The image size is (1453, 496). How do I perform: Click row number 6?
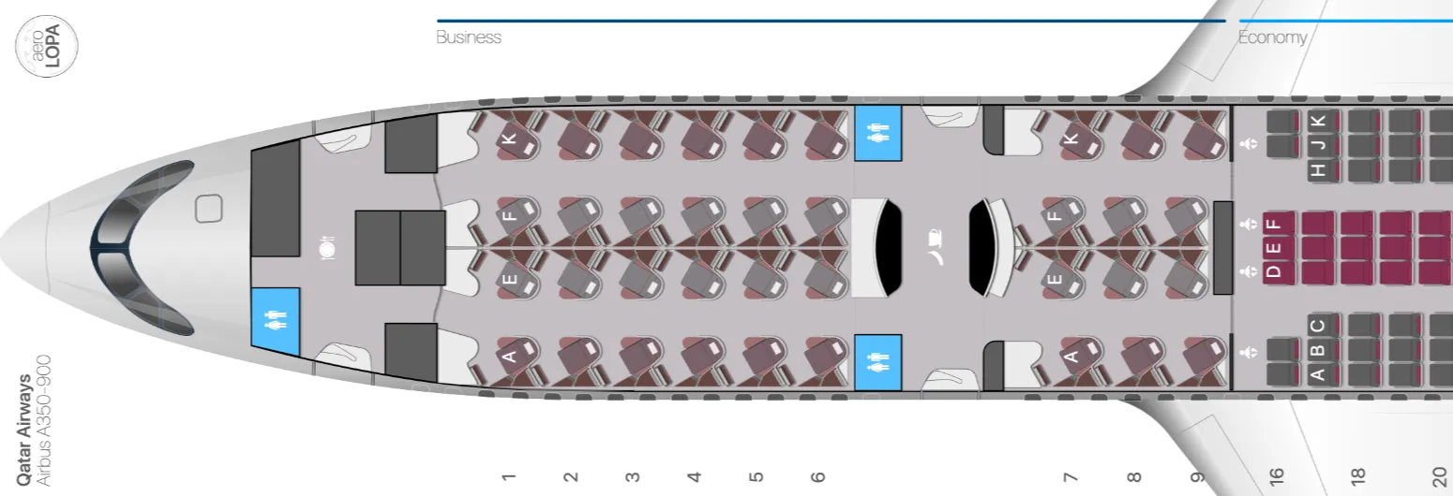coord(818,476)
